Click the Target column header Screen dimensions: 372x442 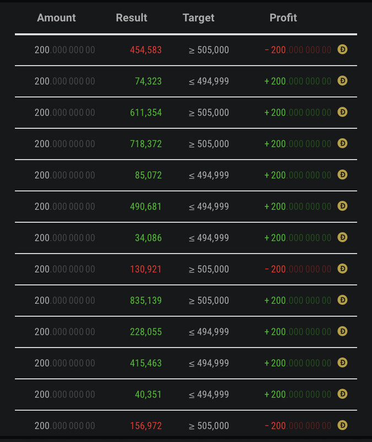(198, 18)
